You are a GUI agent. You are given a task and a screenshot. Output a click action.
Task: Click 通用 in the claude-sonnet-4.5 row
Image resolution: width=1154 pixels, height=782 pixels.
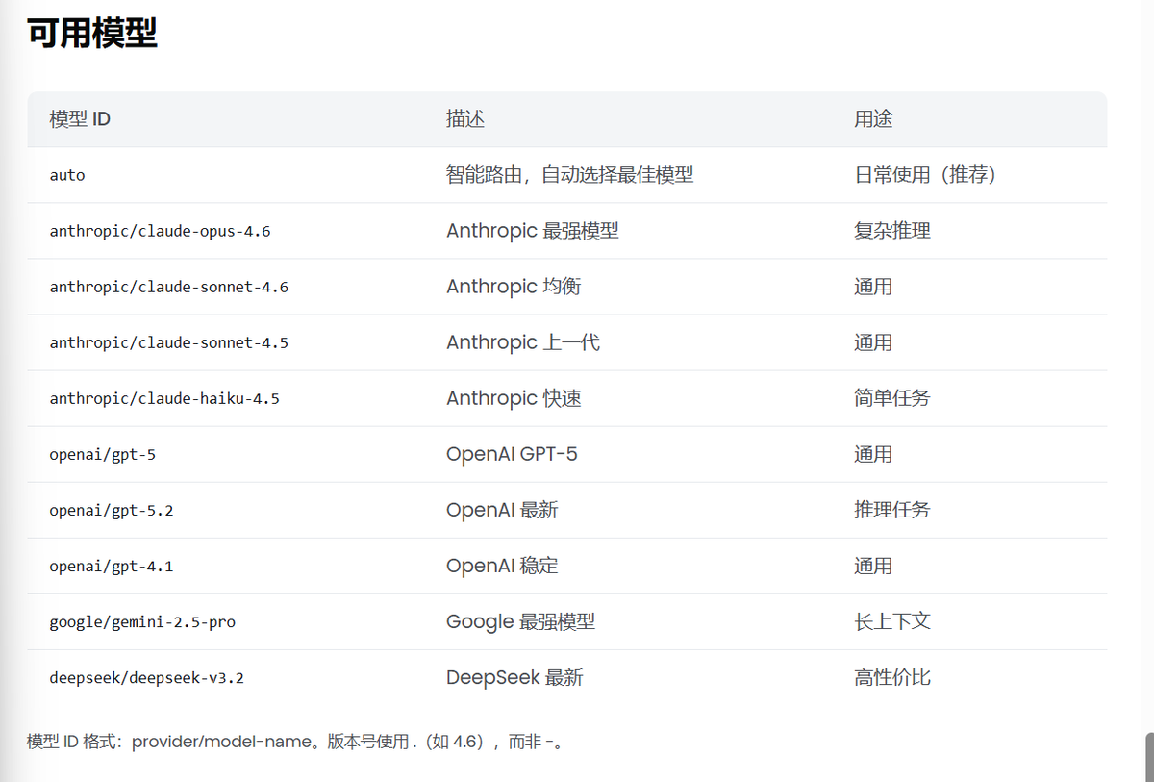tap(873, 342)
